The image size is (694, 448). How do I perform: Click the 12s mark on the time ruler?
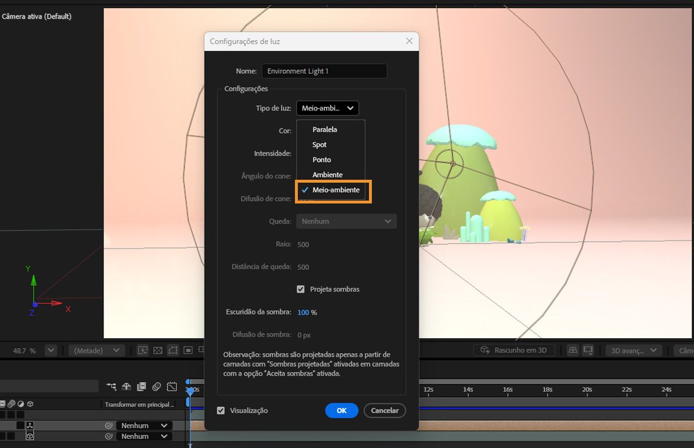point(428,390)
